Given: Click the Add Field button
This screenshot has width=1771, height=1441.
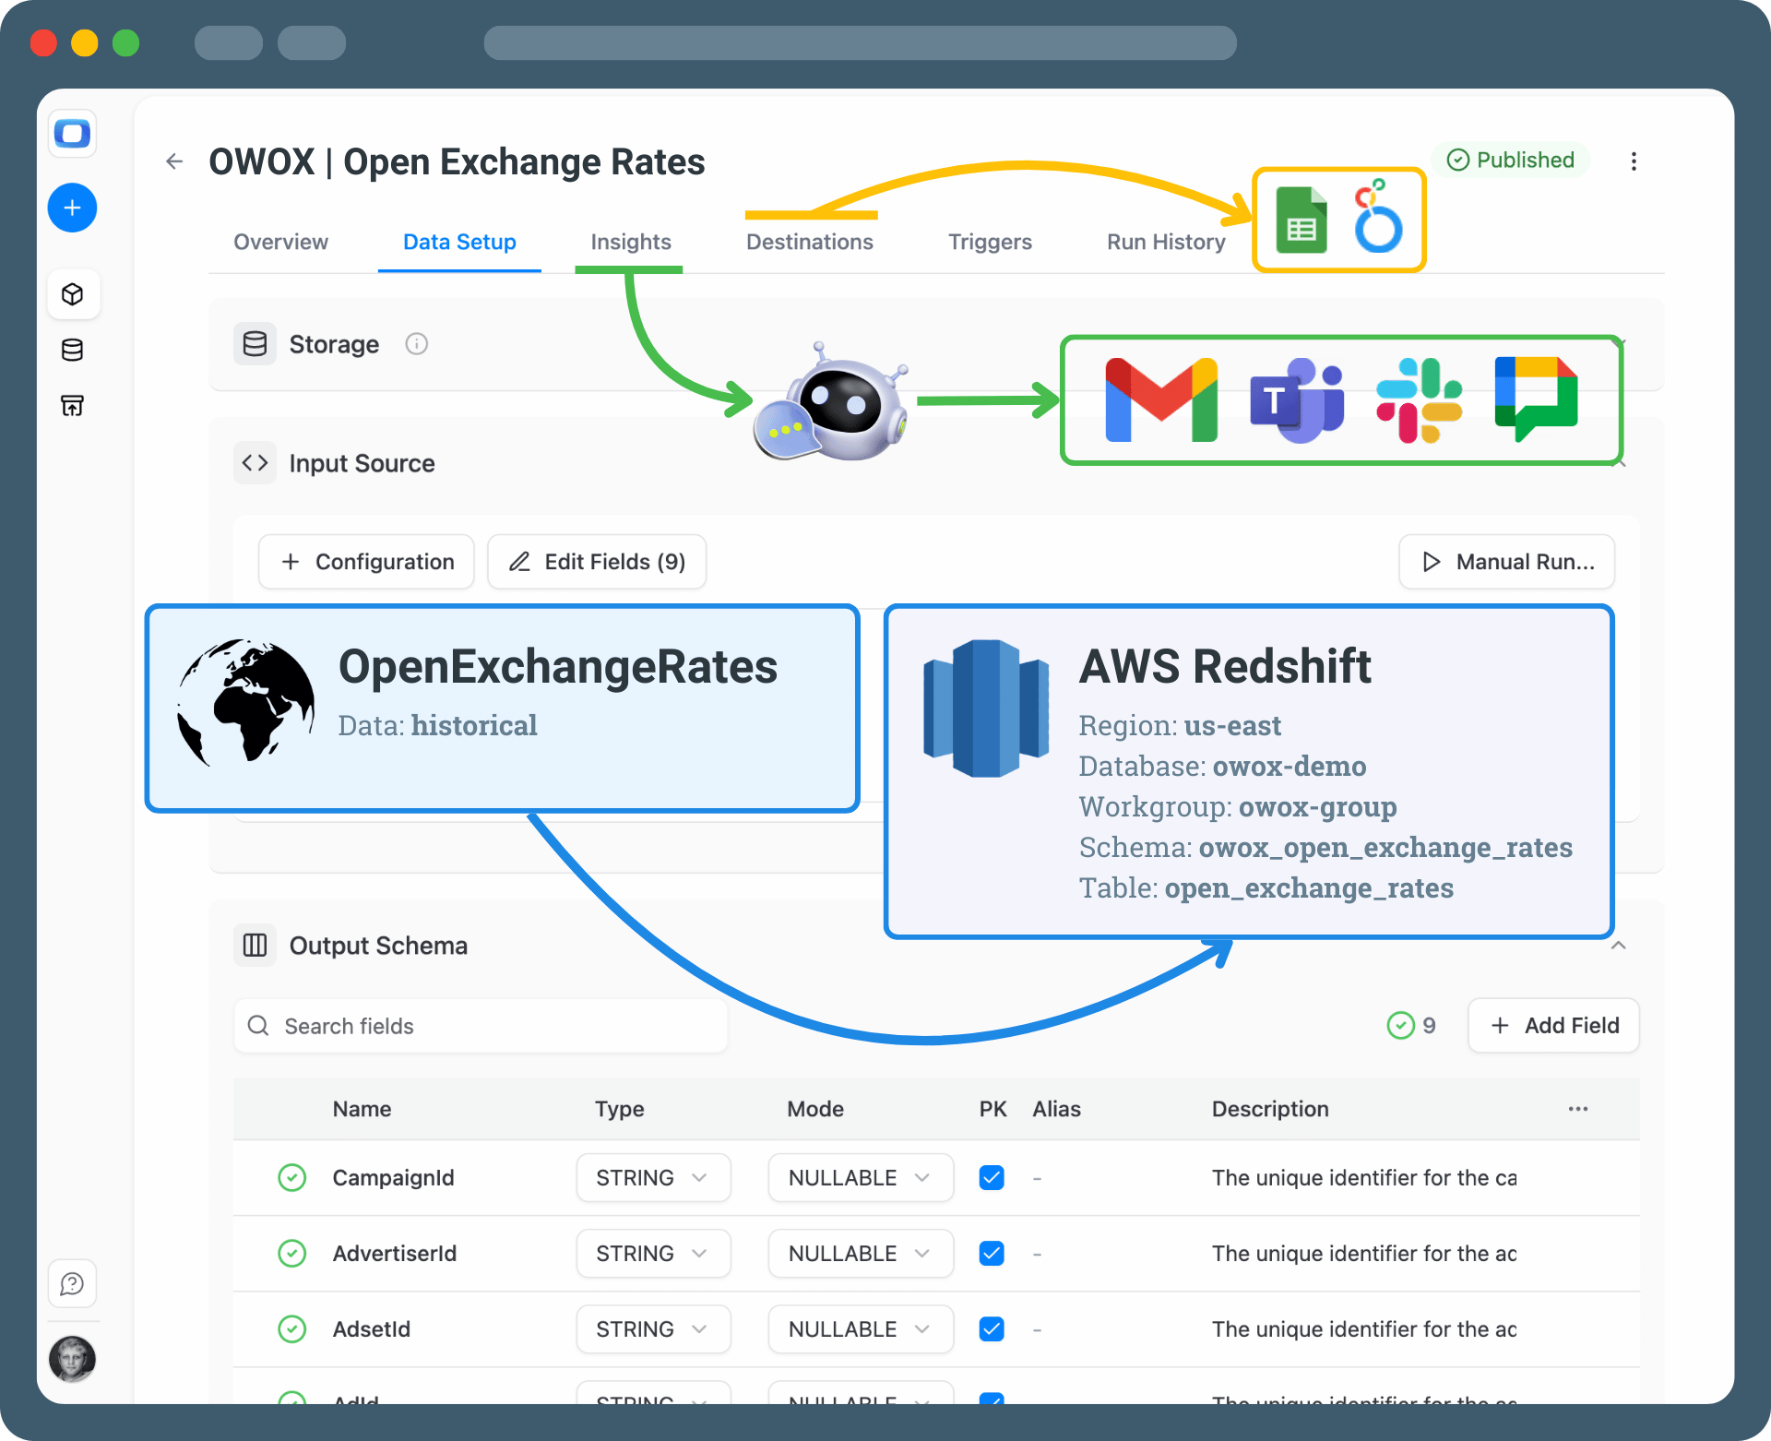Looking at the screenshot, I should pos(1553,1026).
